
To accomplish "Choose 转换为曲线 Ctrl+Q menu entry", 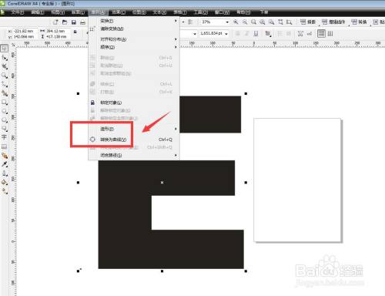I will (x=133, y=140).
